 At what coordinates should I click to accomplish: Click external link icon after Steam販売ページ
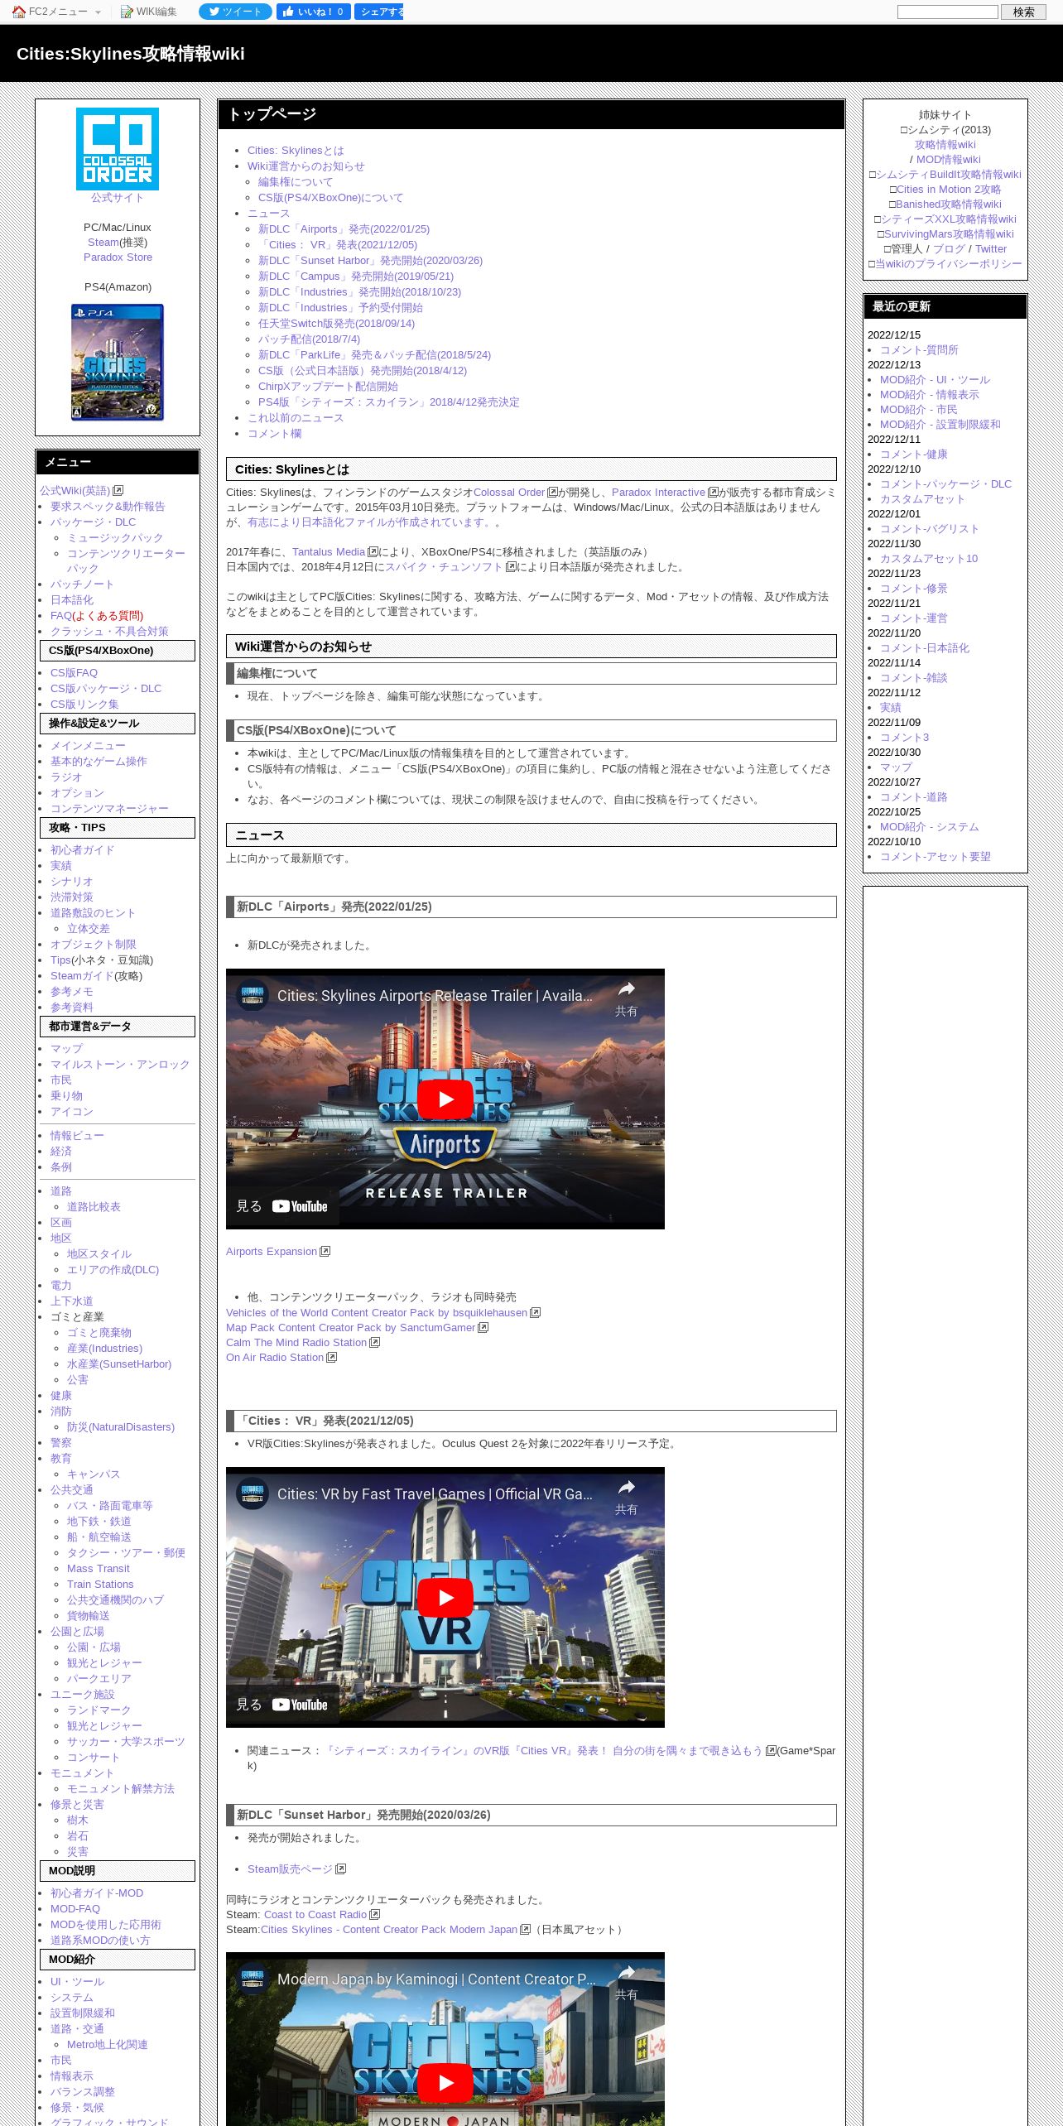tap(341, 1869)
